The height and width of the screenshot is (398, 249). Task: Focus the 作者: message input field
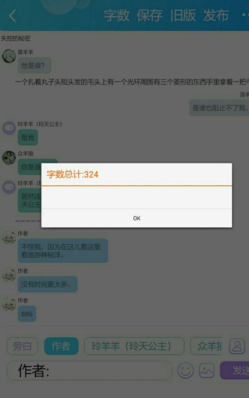coord(90,370)
